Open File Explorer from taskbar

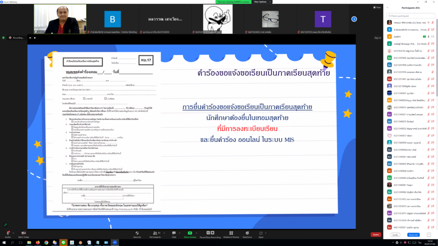coord(29,243)
